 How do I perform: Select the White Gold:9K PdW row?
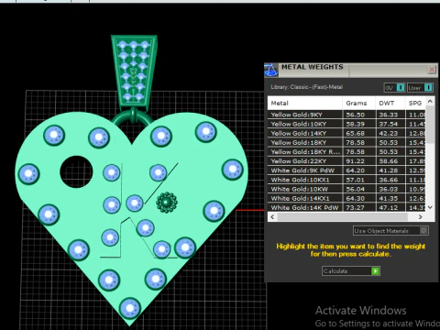click(x=346, y=170)
